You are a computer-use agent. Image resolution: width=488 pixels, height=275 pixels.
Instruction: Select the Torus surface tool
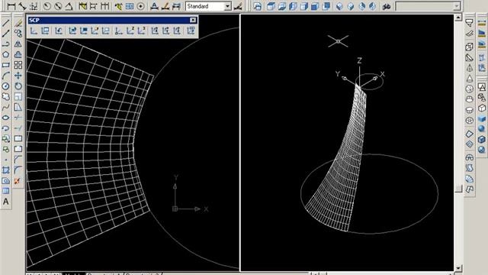click(470, 121)
